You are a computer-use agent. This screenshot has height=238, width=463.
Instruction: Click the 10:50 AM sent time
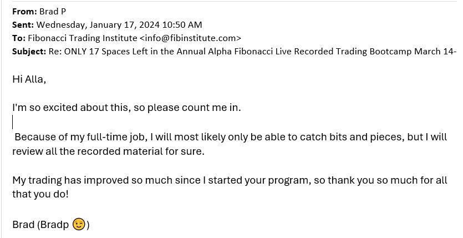182,25
